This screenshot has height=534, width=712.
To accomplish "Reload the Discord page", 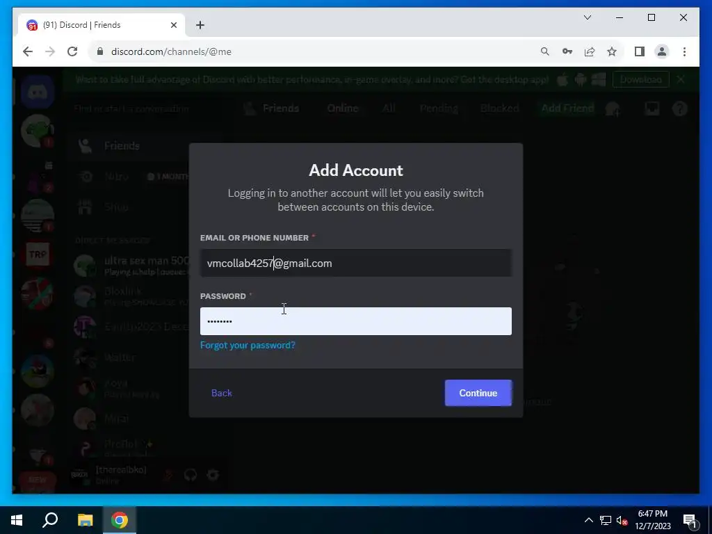I will (x=72, y=51).
